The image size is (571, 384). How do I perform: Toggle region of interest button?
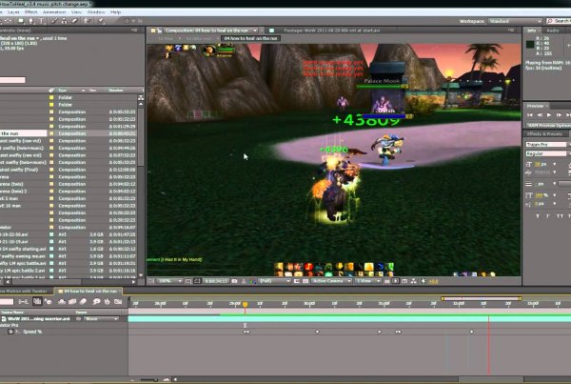coord(296,281)
